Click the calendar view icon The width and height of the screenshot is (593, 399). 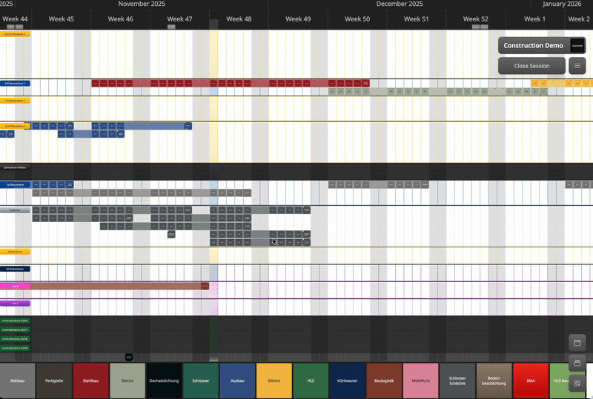[x=577, y=343]
